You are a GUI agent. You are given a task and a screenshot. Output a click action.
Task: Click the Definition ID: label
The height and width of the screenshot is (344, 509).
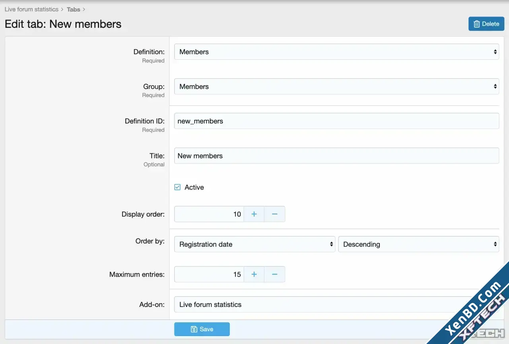tap(145, 121)
